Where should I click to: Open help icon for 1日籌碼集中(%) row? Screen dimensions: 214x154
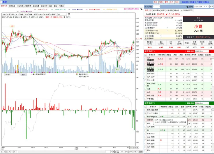click(x=167, y=31)
